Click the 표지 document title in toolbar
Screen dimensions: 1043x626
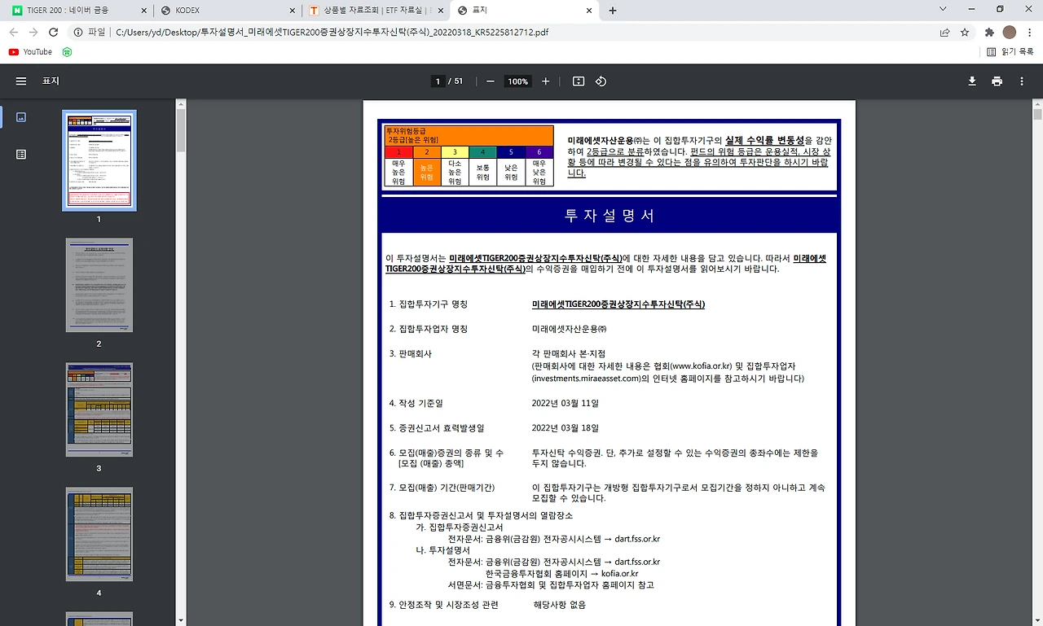51,81
